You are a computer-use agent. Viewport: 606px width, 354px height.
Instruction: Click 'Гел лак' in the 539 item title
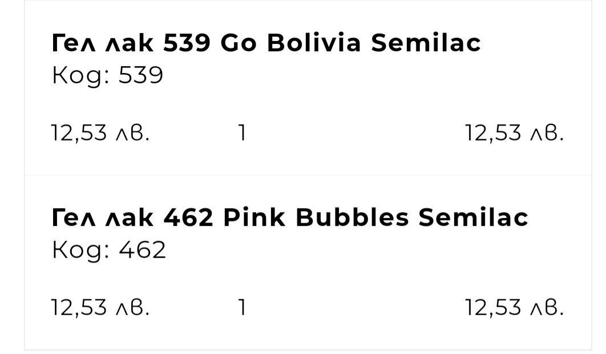click(103, 44)
